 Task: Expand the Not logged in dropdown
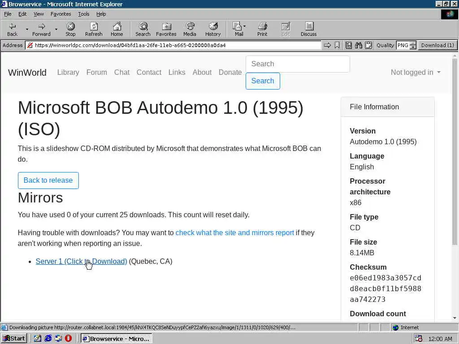click(x=416, y=73)
